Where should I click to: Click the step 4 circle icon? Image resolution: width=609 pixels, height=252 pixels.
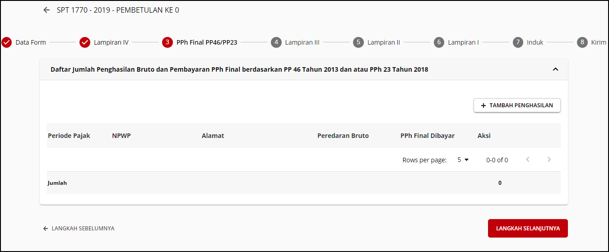click(x=276, y=42)
